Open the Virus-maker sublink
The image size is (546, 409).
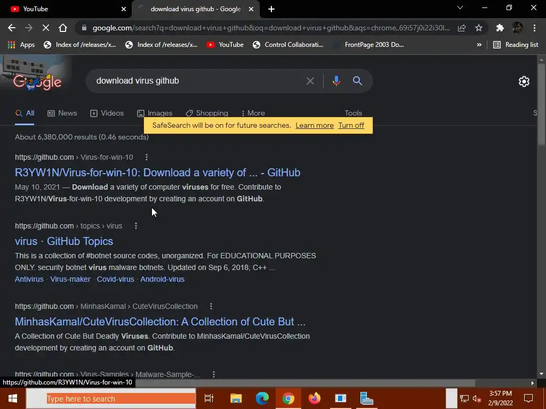(70, 279)
